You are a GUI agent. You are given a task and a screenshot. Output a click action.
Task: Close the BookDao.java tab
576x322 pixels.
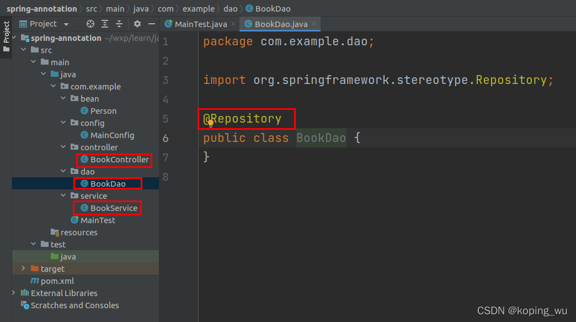coord(314,24)
